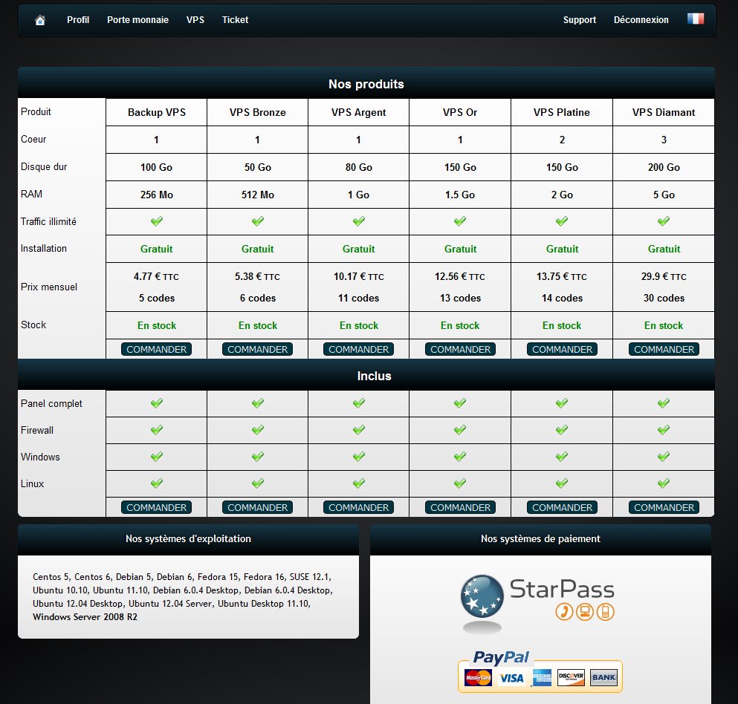Click Déconnexion to log out
Image resolution: width=738 pixels, height=704 pixels.
coord(641,20)
